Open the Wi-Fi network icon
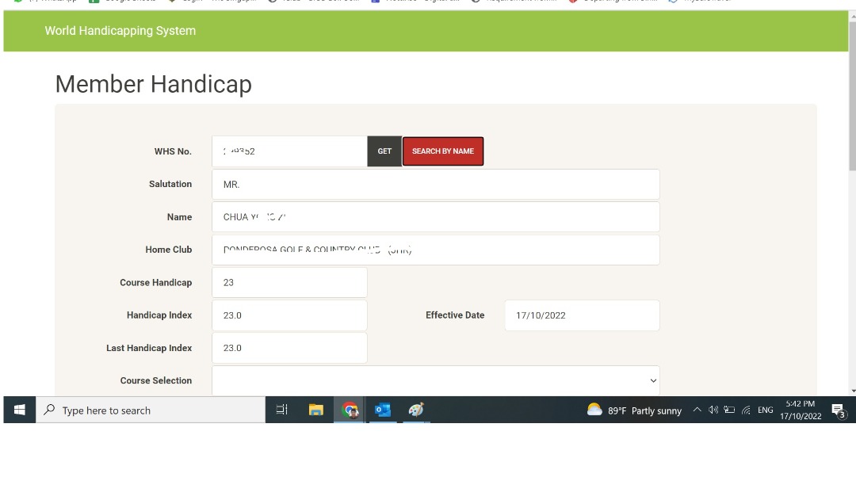Image resolution: width=856 pixels, height=481 pixels. 746,410
